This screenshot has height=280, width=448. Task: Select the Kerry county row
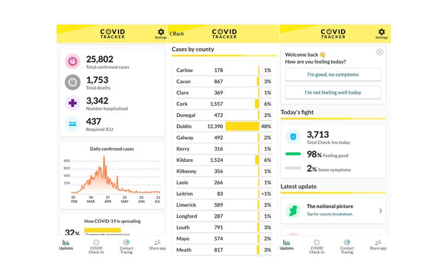(225, 149)
